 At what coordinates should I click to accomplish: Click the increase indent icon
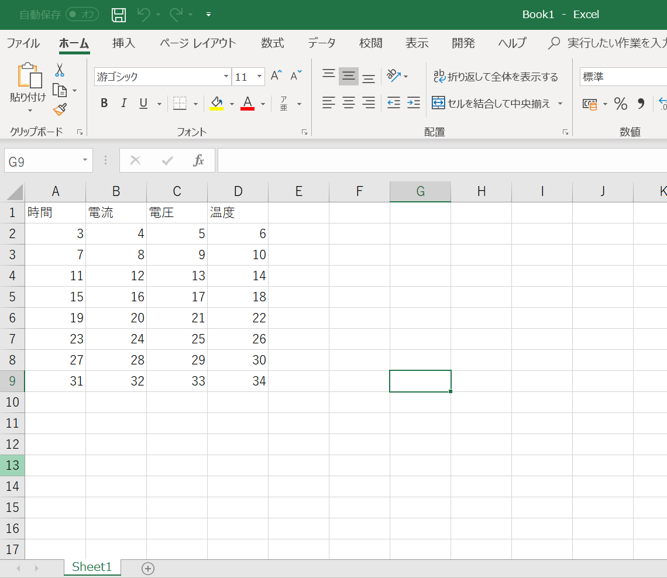coord(414,102)
